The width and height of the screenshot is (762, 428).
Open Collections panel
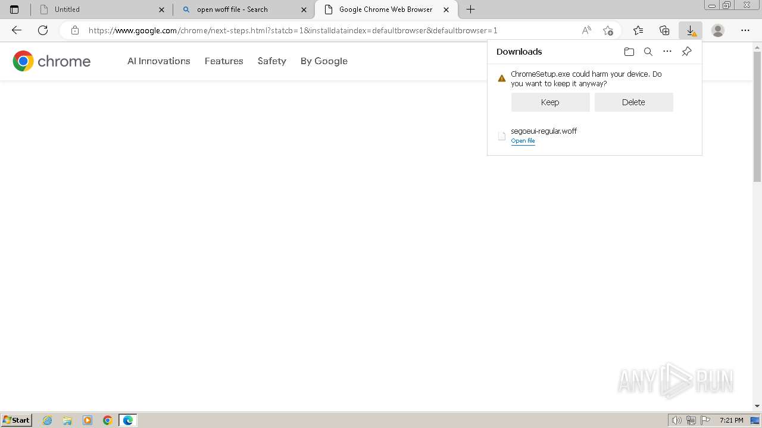tap(664, 30)
